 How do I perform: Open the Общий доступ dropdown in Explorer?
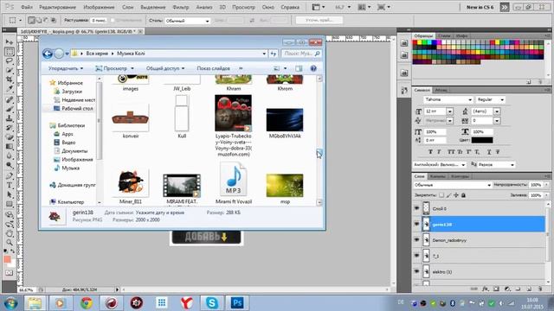[165, 68]
